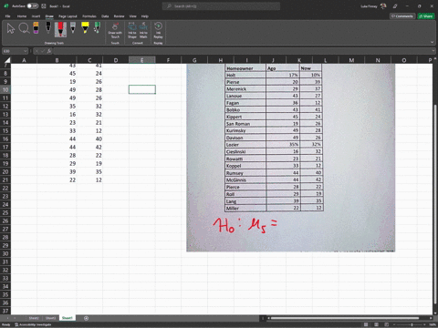Click the horizontal scrollbar
This screenshot has height=328, width=438.
(x=345, y=318)
